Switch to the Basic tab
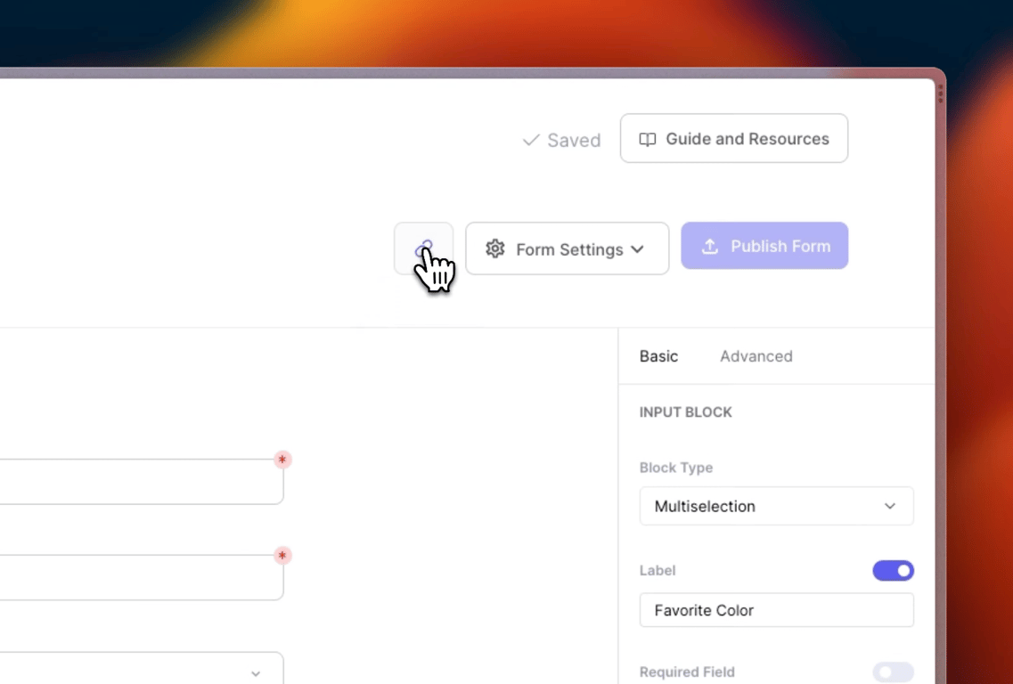 (x=658, y=356)
